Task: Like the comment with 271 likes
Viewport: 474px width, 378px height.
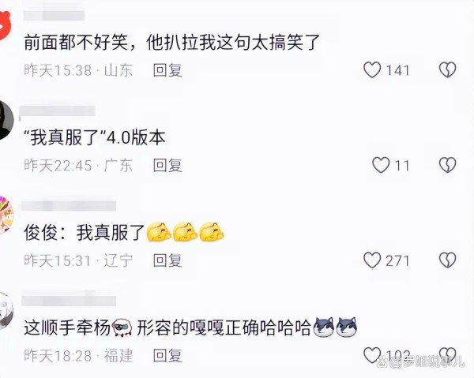Action: pyautogui.click(x=372, y=260)
